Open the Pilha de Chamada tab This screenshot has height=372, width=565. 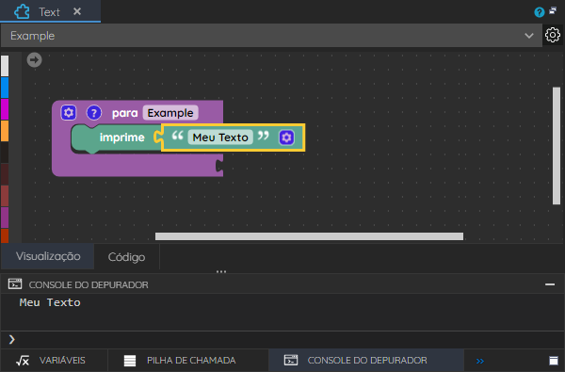click(x=180, y=361)
